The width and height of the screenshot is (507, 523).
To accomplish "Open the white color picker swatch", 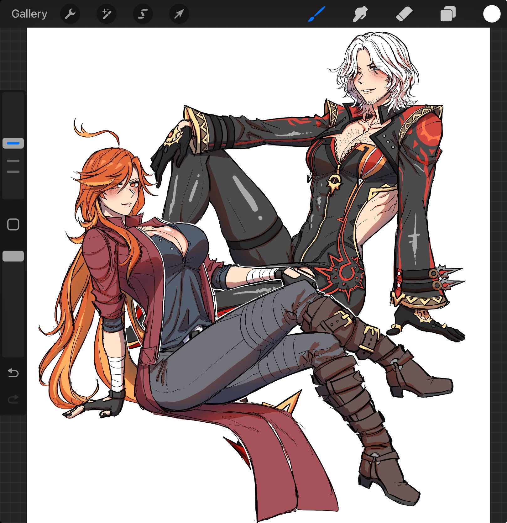I will (492, 14).
